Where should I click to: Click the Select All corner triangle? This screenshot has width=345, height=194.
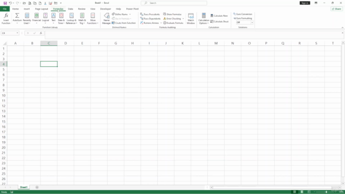coord(4,43)
